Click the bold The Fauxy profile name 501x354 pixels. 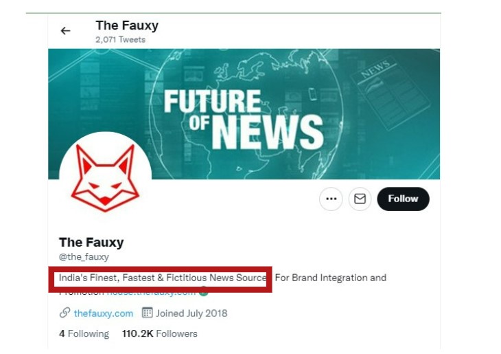91,242
